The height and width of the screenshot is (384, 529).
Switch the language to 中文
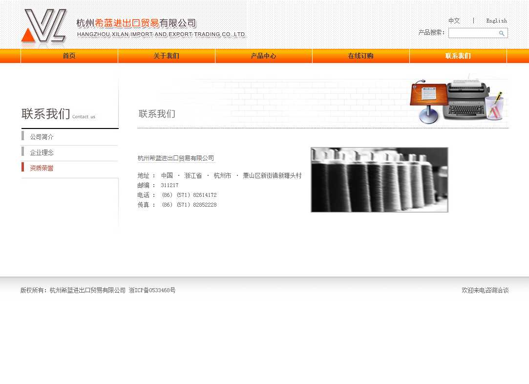pos(454,21)
